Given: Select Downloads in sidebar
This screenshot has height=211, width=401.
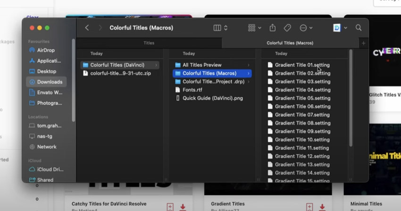Looking at the screenshot, I should tap(46, 82).
